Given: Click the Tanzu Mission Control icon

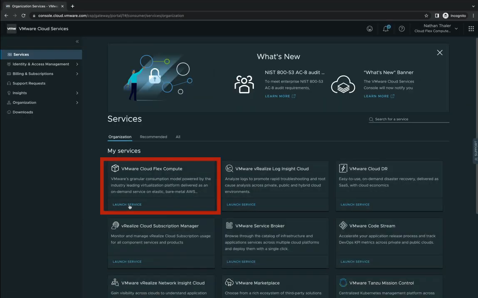Looking at the screenshot, I should pos(343,283).
